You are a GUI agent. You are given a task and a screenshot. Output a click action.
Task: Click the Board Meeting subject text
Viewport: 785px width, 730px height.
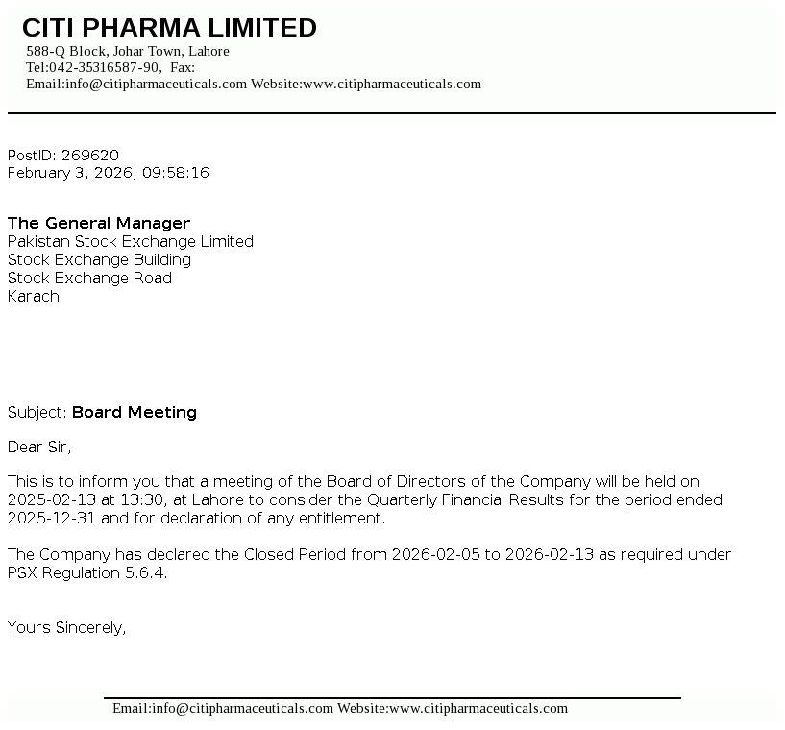point(135,412)
